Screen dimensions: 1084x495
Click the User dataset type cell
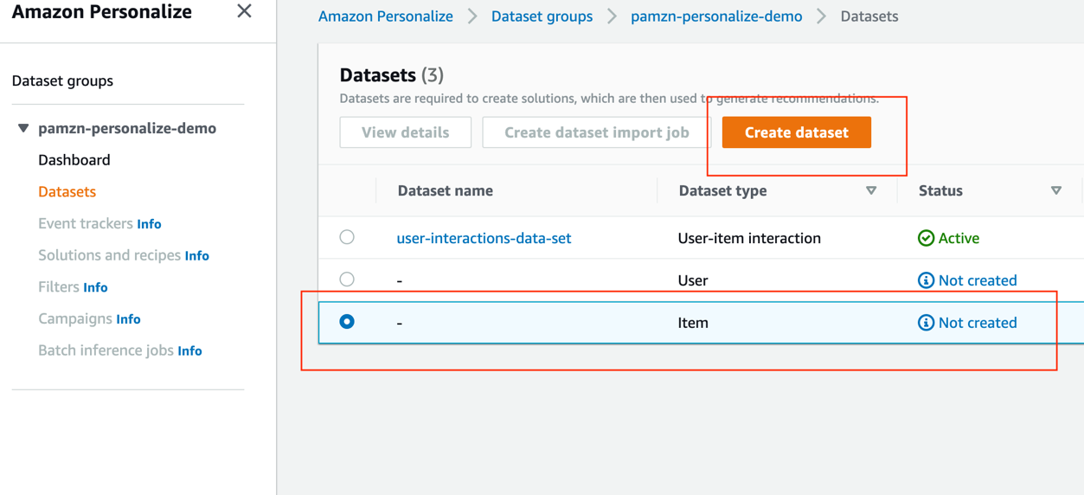click(693, 280)
